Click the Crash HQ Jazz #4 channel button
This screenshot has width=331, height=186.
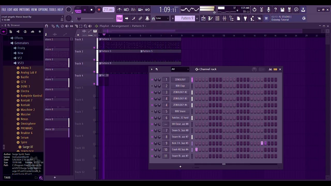(180, 150)
